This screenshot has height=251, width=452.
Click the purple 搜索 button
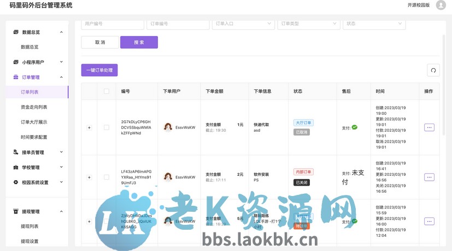point(139,42)
